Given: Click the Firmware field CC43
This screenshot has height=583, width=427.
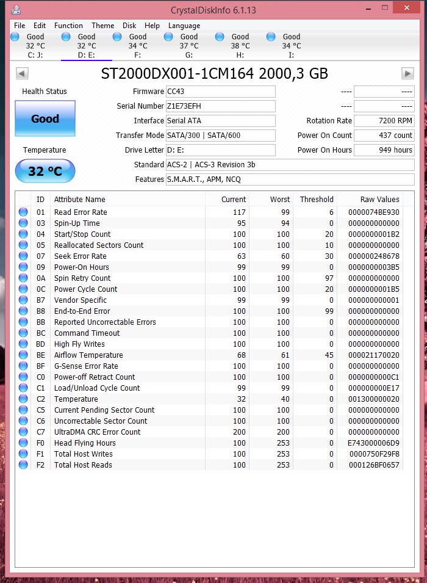Looking at the screenshot, I should click(x=220, y=92).
